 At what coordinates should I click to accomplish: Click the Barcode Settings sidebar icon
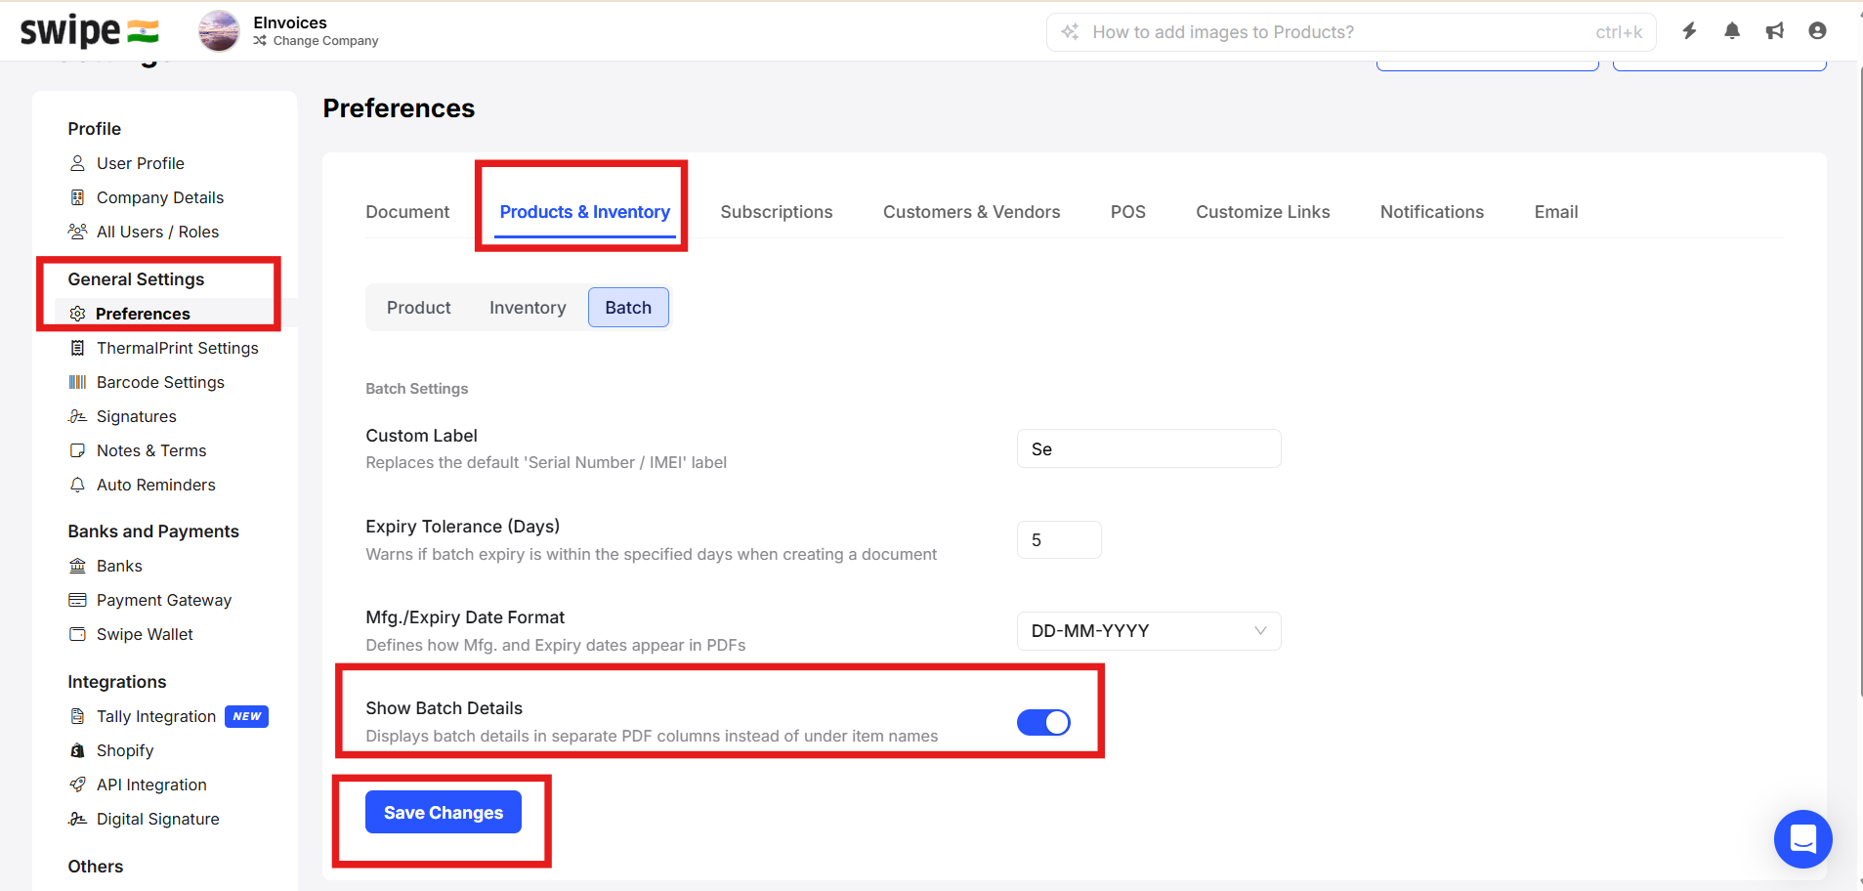pyautogui.click(x=77, y=382)
